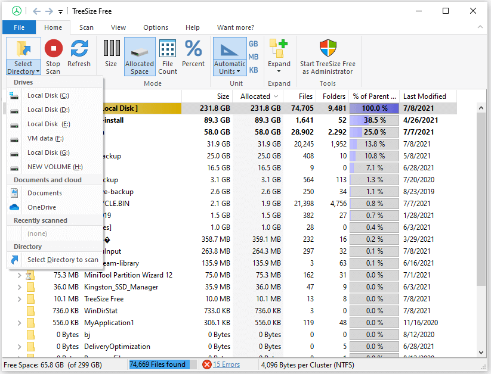Sort by Last Modified column header
Screen dimensions: 491x374
click(428, 96)
